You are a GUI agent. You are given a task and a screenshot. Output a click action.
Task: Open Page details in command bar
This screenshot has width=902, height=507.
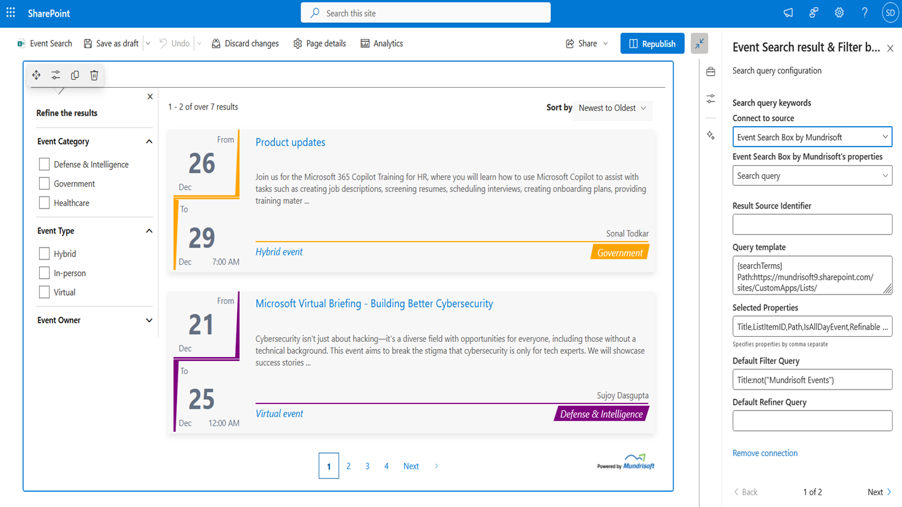pyautogui.click(x=320, y=44)
